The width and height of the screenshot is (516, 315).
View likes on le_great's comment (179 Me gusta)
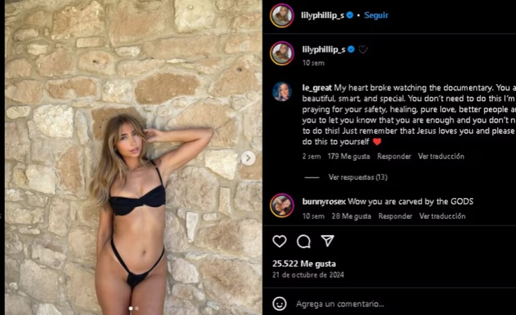(x=349, y=156)
